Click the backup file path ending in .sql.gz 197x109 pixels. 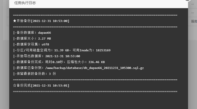point(95,68)
